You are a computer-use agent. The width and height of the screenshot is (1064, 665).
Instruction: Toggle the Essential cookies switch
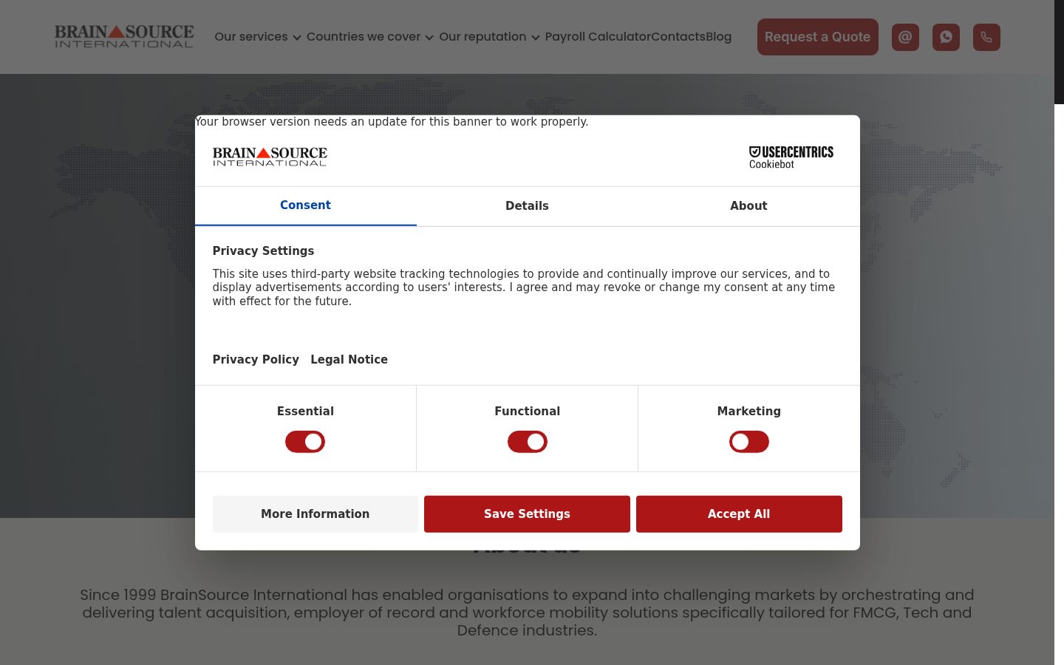point(305,442)
